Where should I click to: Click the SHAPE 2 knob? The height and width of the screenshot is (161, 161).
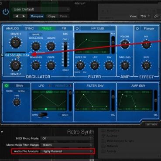pyautogui.click(x=16, y=65)
